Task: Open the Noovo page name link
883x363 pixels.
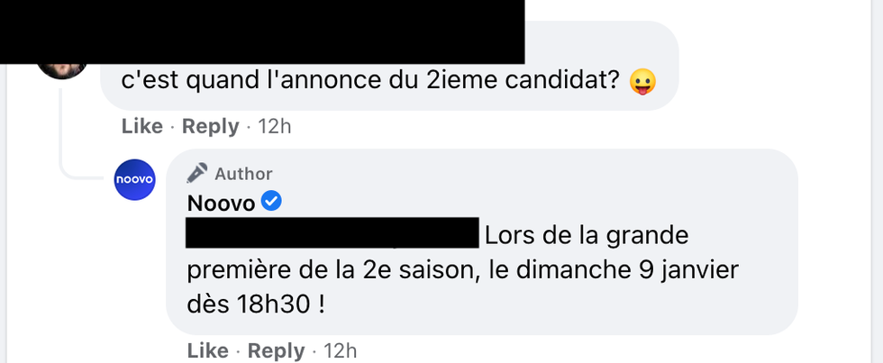Action: tap(221, 203)
